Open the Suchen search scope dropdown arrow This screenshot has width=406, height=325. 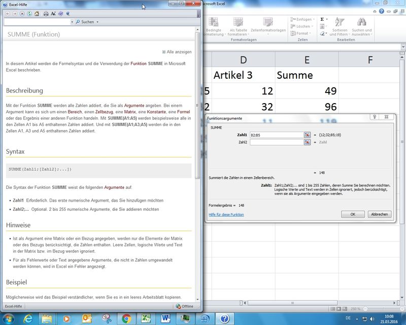(x=97, y=22)
